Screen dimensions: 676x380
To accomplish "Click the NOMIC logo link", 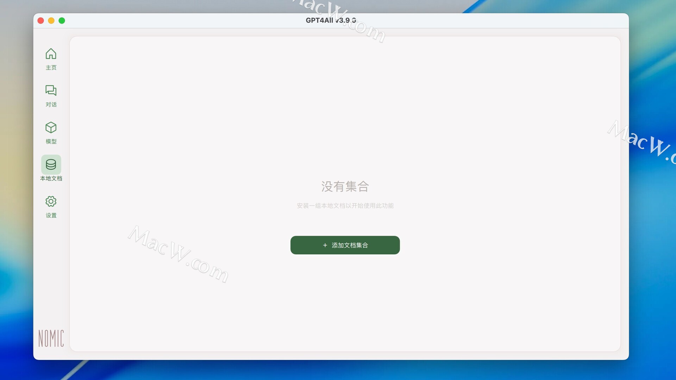I will coord(51,338).
